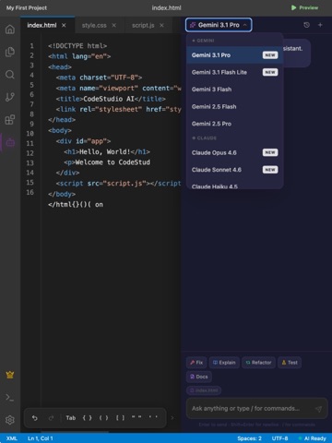
Task: Click the Test quick action
Action: [x=290, y=363]
